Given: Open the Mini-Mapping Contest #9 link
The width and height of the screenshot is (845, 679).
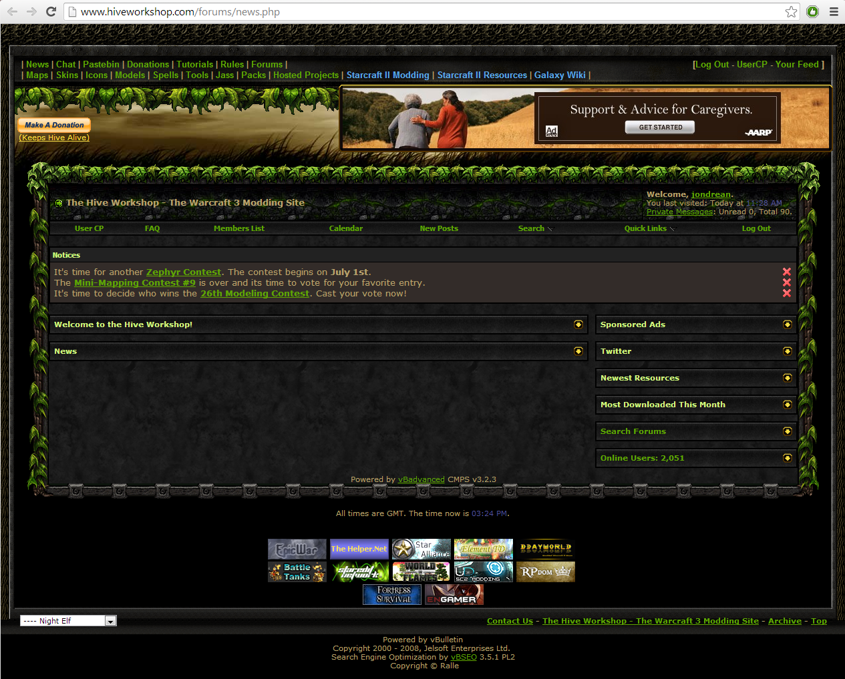Looking at the screenshot, I should pyautogui.click(x=135, y=282).
